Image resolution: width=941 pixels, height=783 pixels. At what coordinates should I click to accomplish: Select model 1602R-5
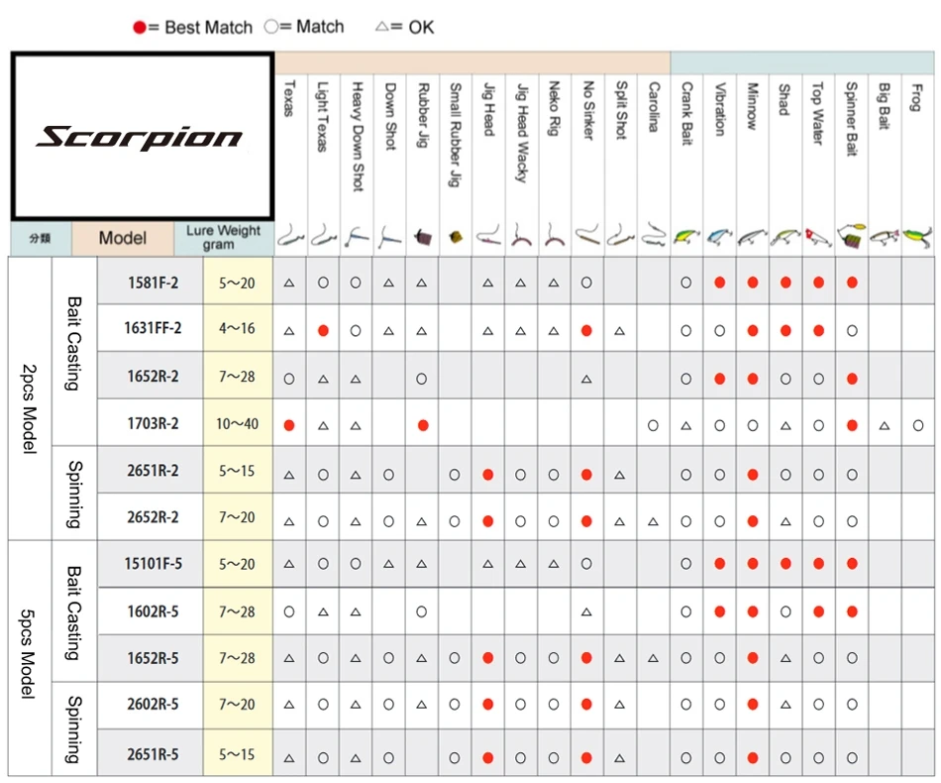pos(153,612)
